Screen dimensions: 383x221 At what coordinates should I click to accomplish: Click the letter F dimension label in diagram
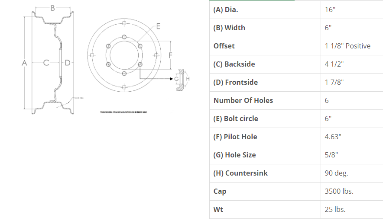pos(170,55)
